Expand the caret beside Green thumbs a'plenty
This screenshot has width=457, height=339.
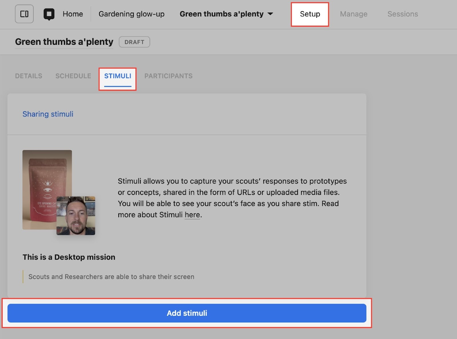[x=270, y=14]
